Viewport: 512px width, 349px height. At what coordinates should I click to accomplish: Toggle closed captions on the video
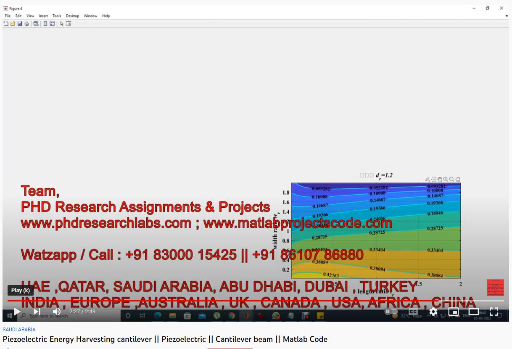click(x=413, y=312)
